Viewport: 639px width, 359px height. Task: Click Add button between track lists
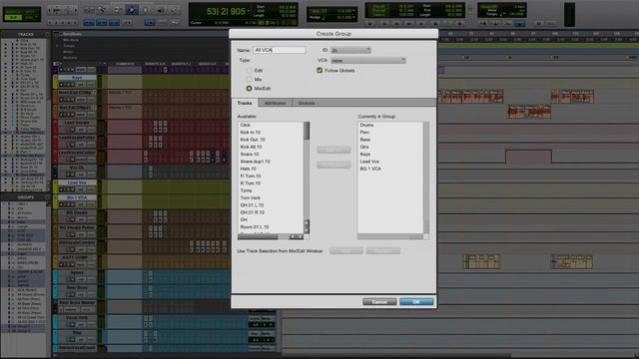coord(333,151)
